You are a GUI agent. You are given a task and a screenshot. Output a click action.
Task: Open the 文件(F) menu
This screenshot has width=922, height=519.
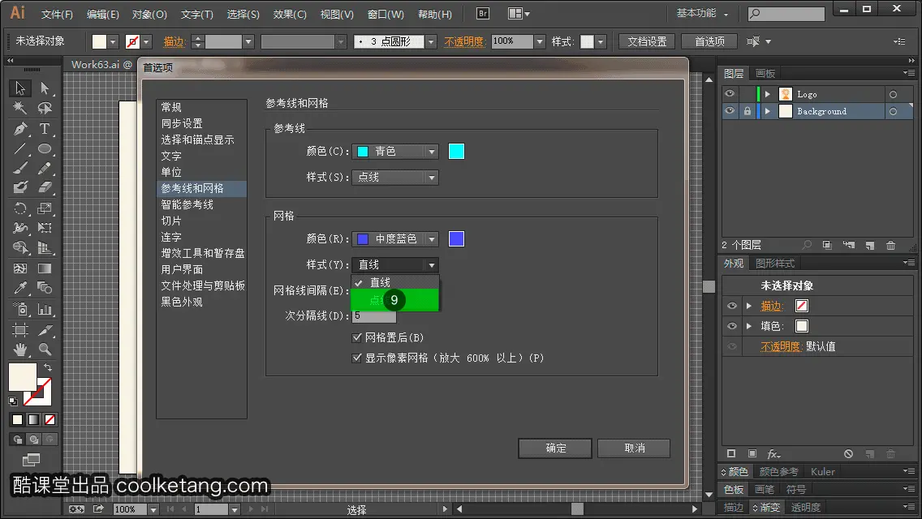point(57,14)
